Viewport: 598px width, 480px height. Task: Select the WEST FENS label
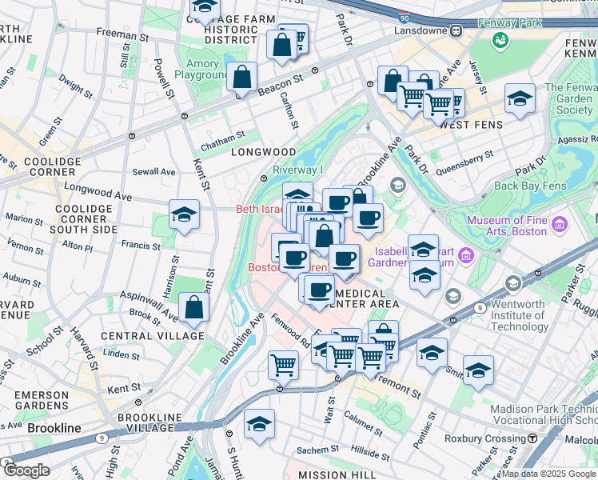click(x=471, y=125)
